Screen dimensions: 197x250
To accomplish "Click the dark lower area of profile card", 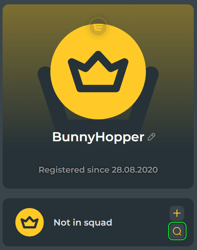I will pos(98,181).
